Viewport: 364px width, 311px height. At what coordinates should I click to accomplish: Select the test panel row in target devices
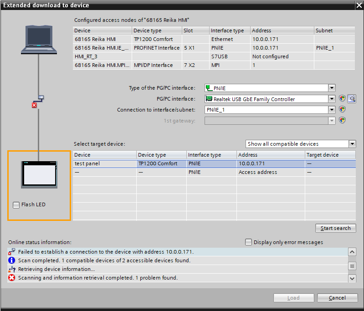[105, 163]
